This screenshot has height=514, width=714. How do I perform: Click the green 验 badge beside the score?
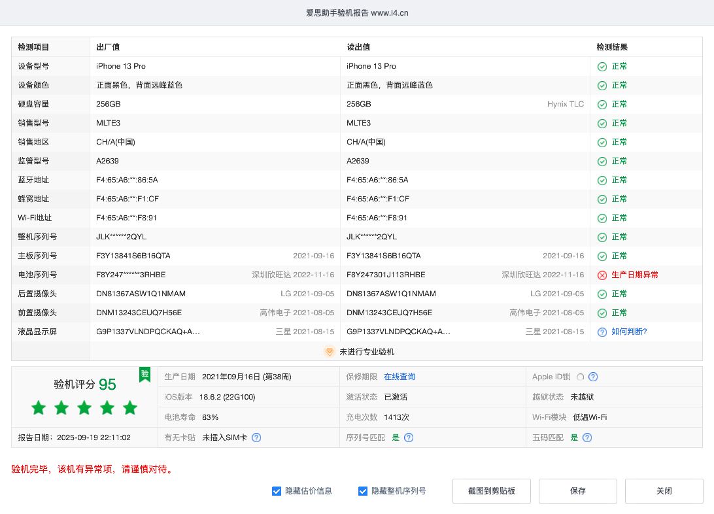(x=144, y=375)
